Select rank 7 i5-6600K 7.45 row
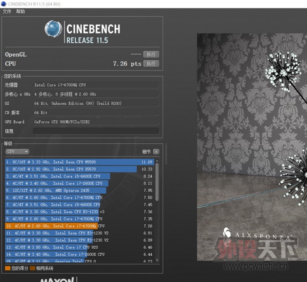307x282 pixels. click(x=79, y=205)
